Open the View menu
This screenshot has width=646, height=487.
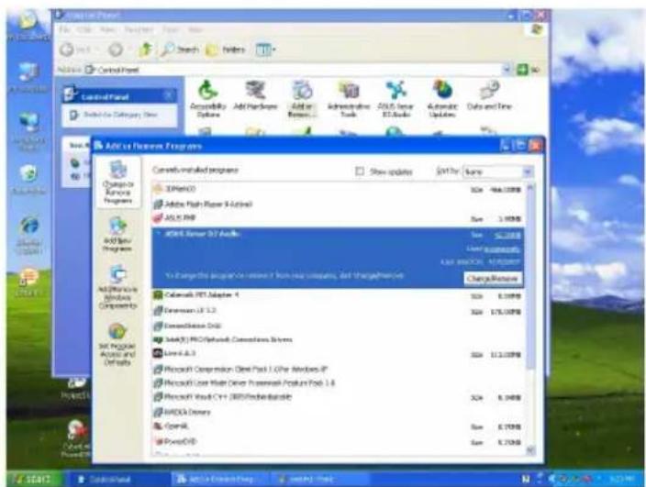tap(108, 29)
